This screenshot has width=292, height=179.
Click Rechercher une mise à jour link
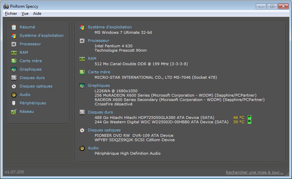254,172
